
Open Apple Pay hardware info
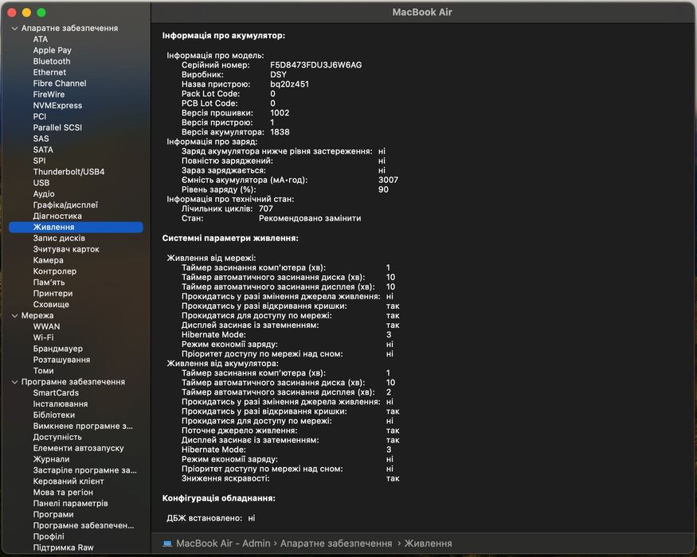coord(52,50)
